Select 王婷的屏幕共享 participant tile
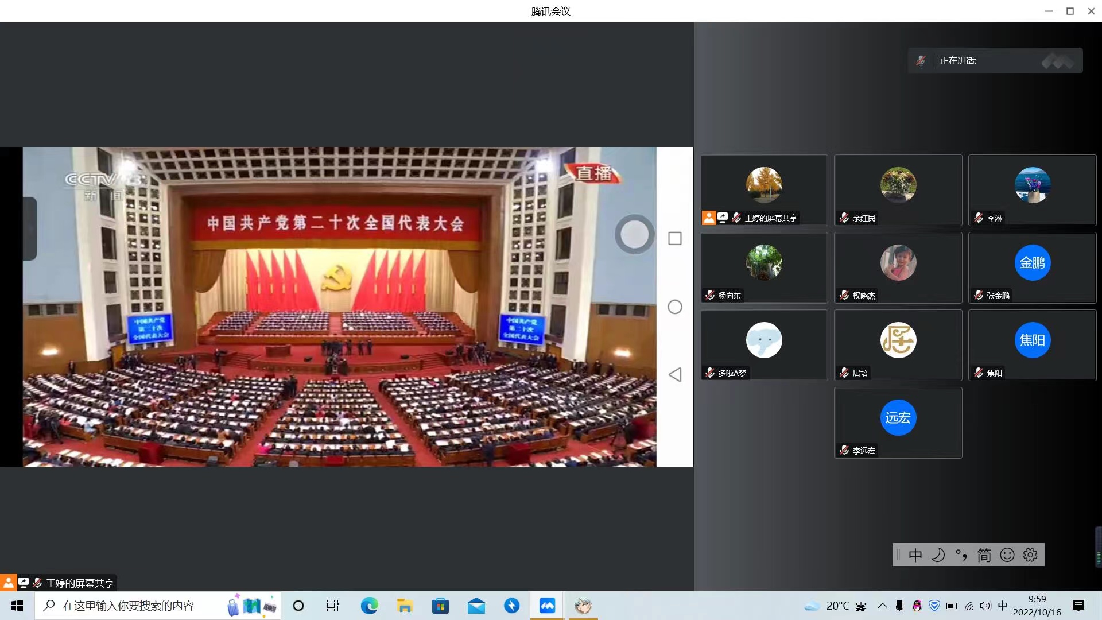This screenshot has height=620, width=1102. [764, 190]
